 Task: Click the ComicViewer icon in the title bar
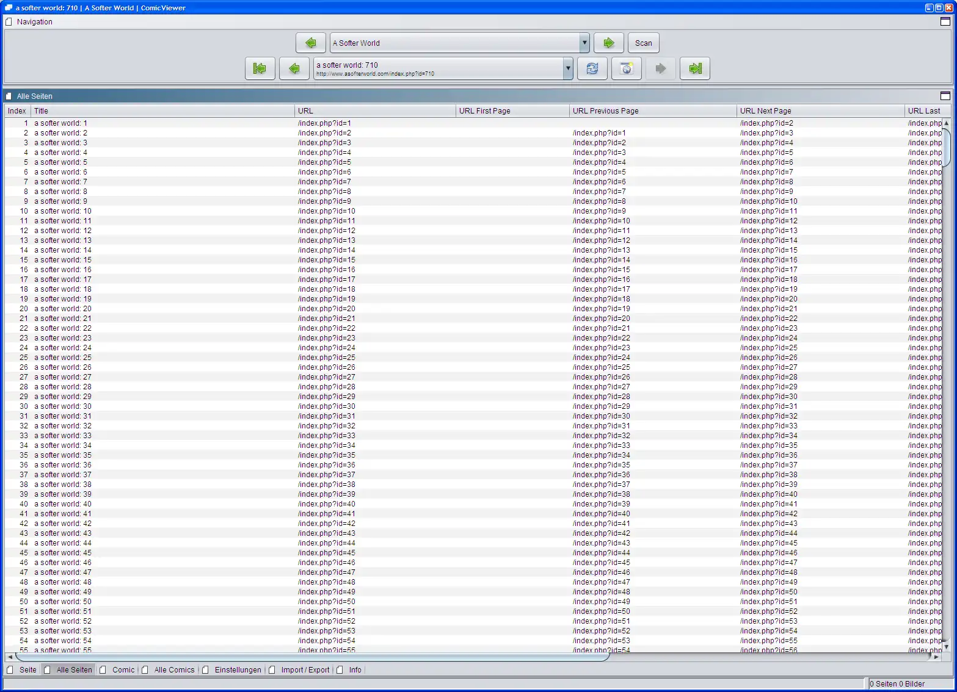pos(9,8)
